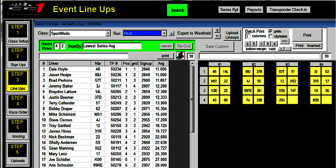
Task: Decrease bottom margin with minus button
Action: (288, 49)
